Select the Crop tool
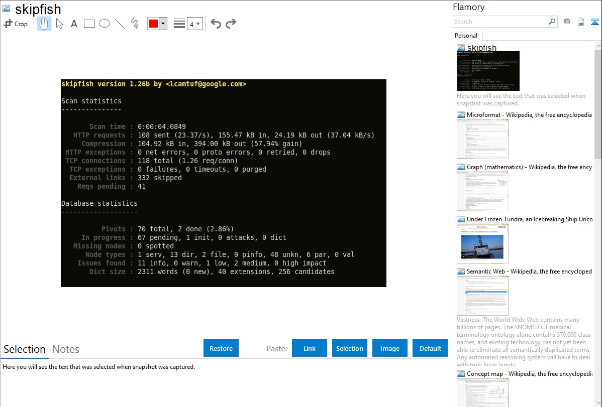Screen dimensions: 602x407 16,24
